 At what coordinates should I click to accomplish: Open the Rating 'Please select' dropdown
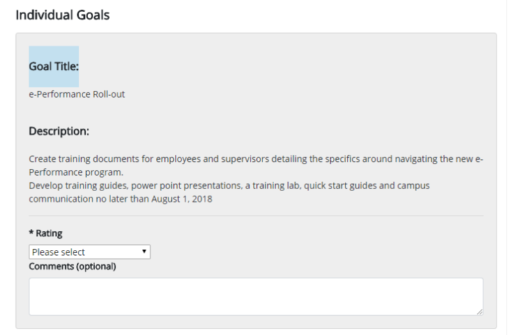88,252
